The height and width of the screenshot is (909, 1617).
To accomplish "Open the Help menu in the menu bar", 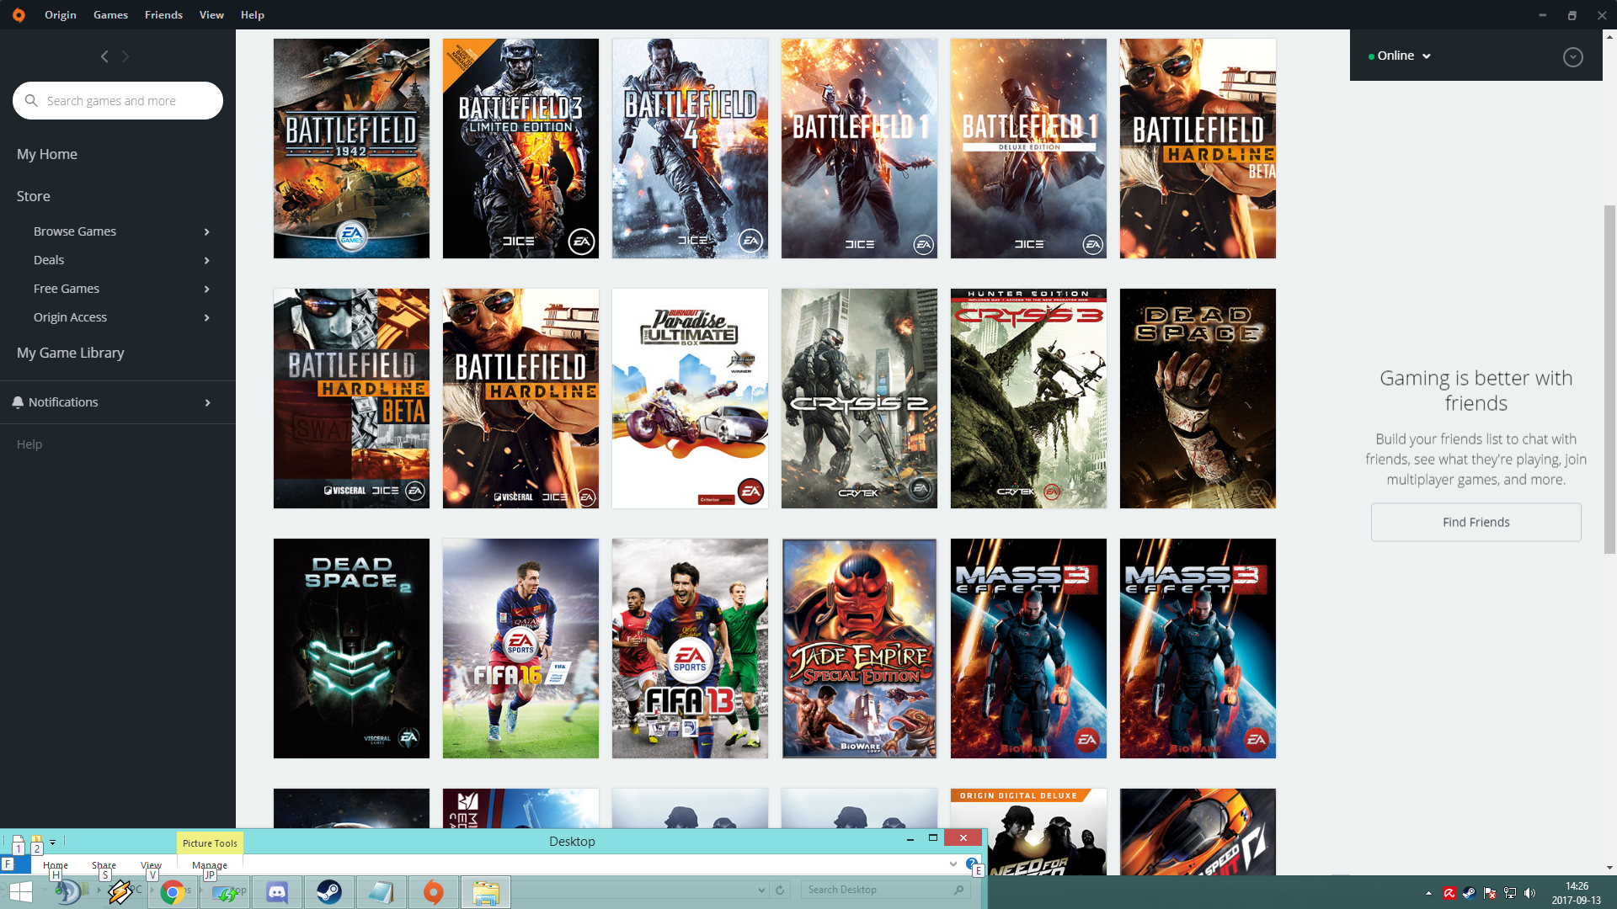I will (252, 14).
